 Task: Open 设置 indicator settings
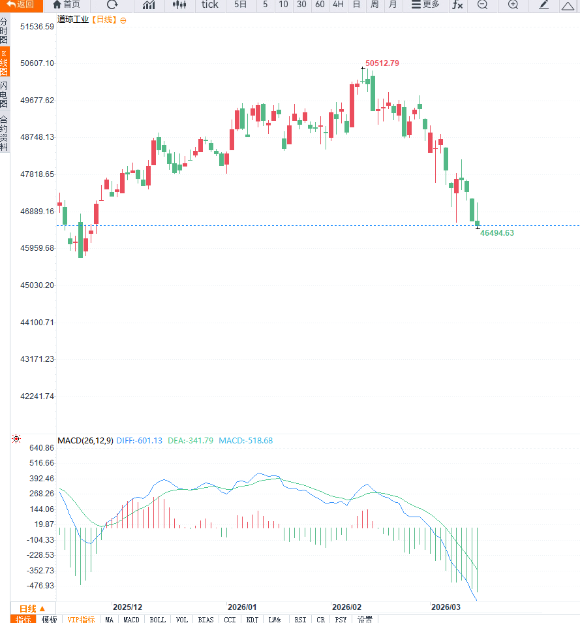point(365,620)
